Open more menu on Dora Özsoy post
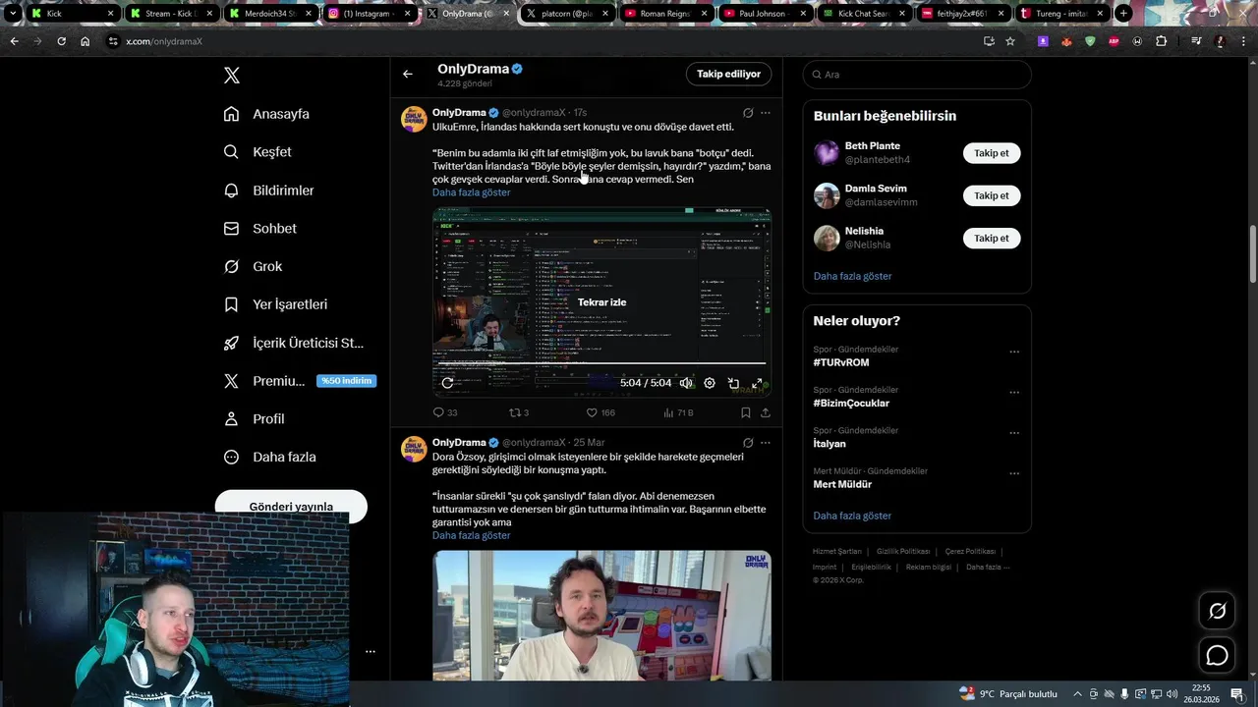This screenshot has width=1258, height=707. (766, 443)
